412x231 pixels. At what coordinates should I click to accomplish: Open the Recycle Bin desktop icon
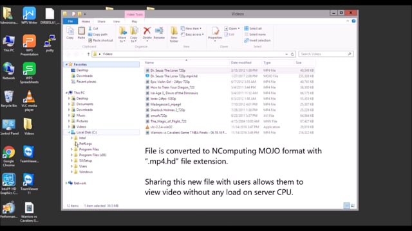pos(8,99)
